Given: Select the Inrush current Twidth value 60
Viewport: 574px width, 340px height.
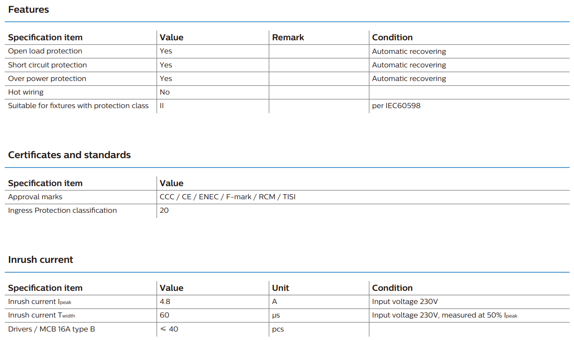Looking at the screenshot, I should coord(164,315).
